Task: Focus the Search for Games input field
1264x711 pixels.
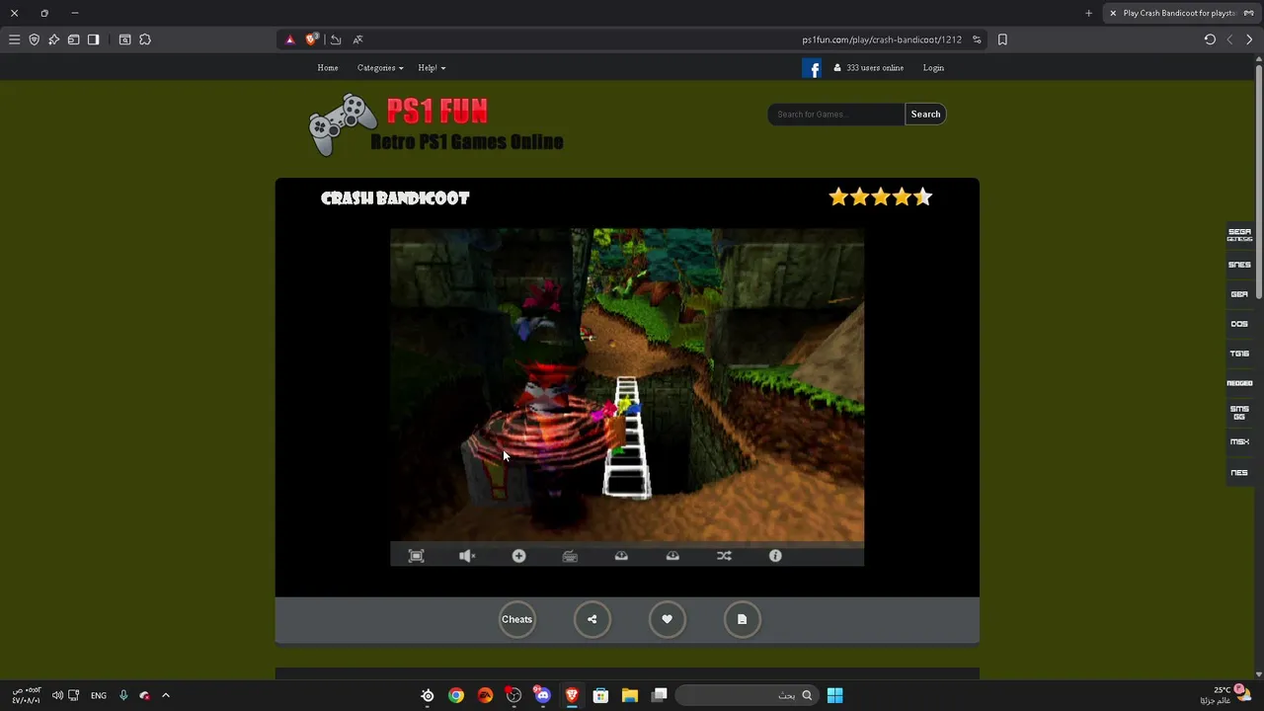Action: [x=836, y=115]
